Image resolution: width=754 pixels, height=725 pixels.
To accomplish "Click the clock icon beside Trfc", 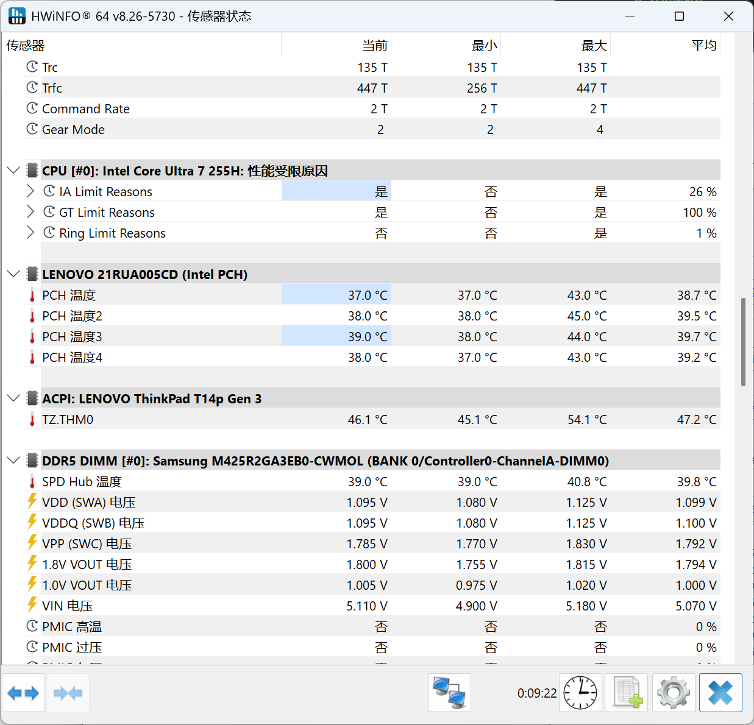I will [32, 87].
